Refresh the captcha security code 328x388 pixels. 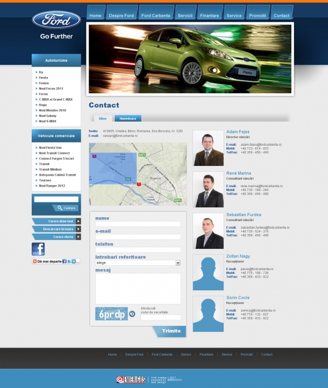132,314
